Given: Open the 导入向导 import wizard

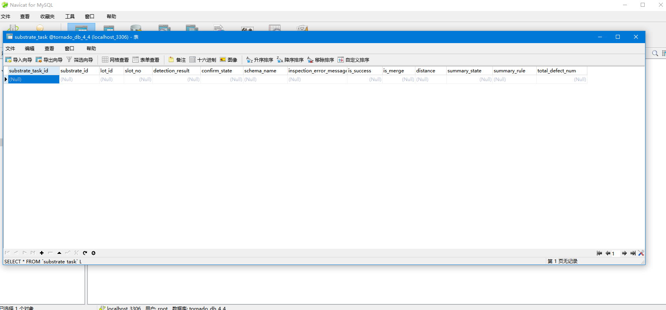Looking at the screenshot, I should (x=19, y=60).
